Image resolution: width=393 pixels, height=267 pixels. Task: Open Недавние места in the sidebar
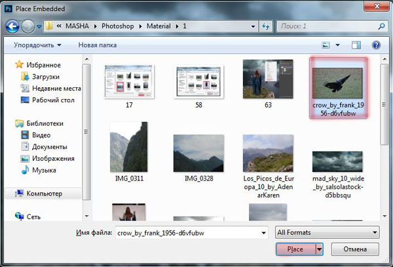tap(56, 89)
